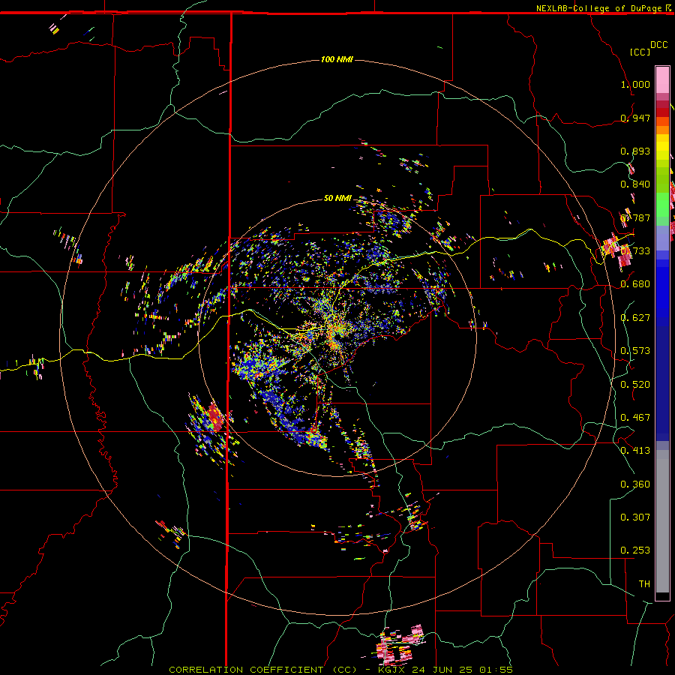Click the 100 NMI range ring label
Viewport: 675px width, 675px height.
[x=337, y=59]
